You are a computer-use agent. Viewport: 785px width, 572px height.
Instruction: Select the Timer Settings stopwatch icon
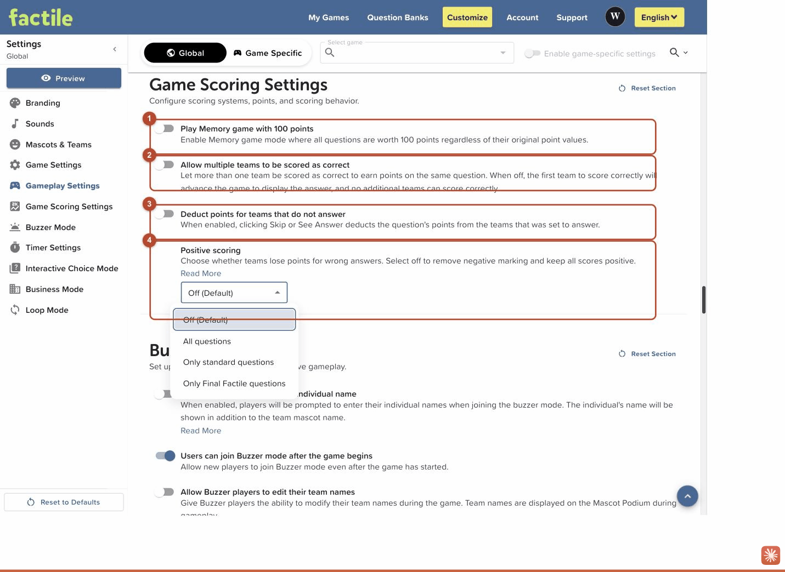(x=15, y=248)
